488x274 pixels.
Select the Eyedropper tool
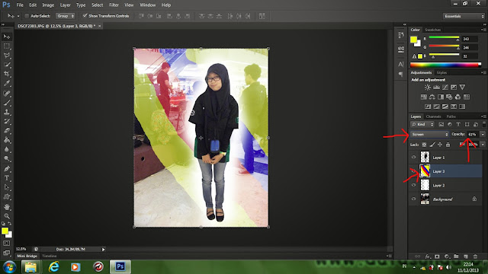coord(7,83)
